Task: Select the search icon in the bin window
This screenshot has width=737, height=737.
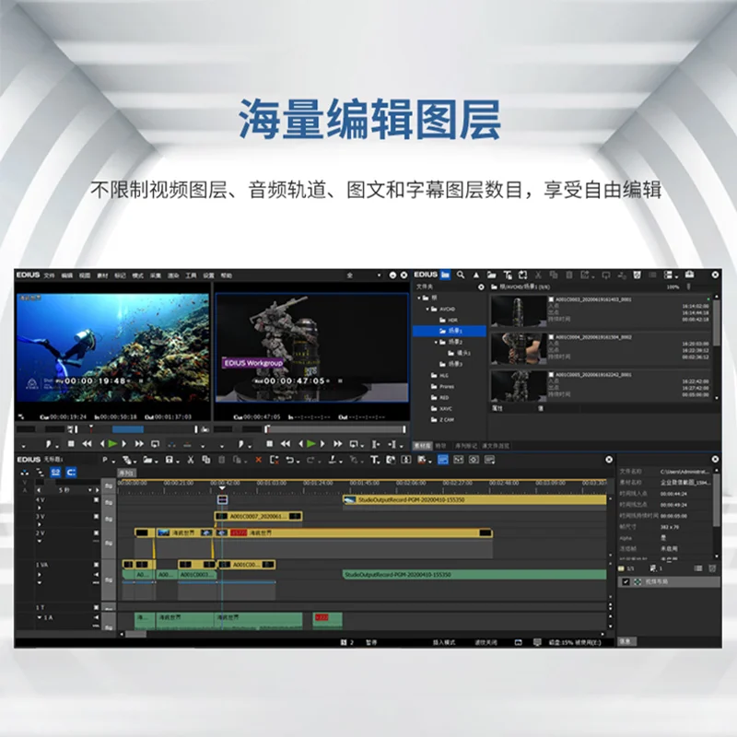Action: [459, 273]
